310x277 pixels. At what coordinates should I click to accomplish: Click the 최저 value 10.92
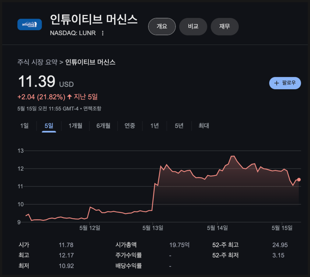coord(66,266)
